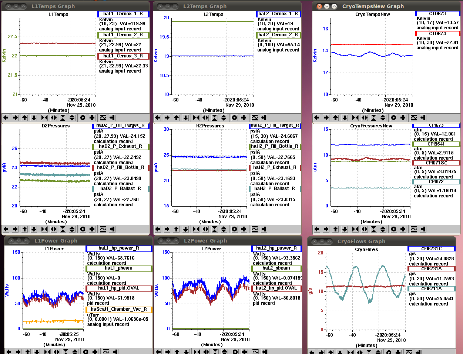This screenshot has height=354, width=463.
Task: Click the wave graph icon in D2Pressures toolbar
Action: [x=103, y=229]
